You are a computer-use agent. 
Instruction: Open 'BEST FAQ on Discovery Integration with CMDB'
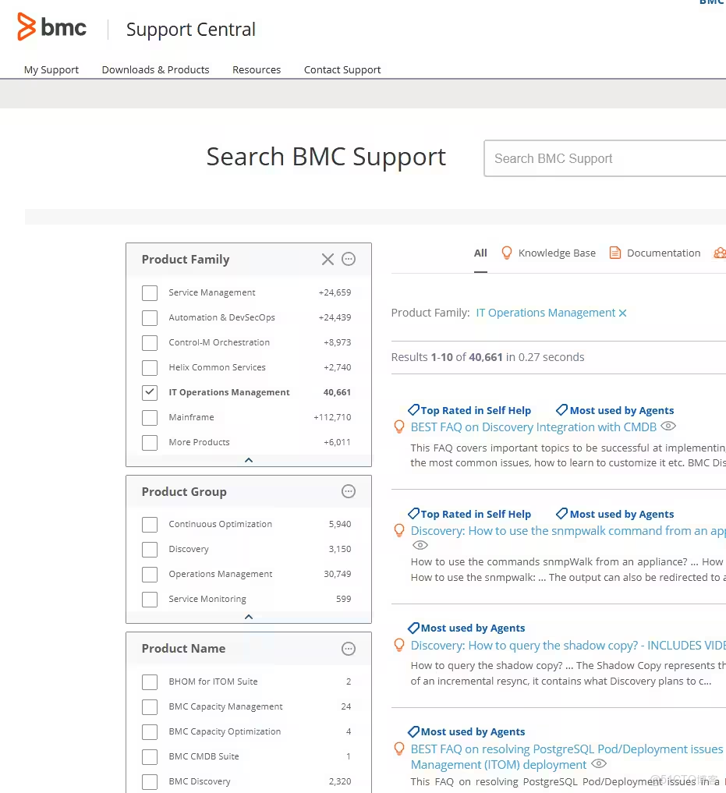(x=533, y=427)
